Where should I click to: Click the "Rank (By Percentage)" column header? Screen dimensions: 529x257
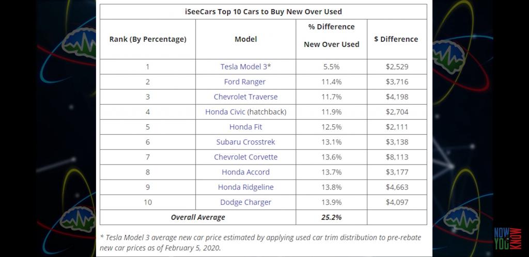[148, 39]
